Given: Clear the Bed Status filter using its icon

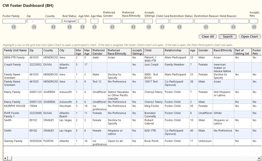Looking at the screenshot, I should [70, 27].
